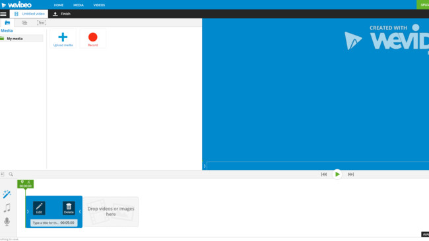
Task: Select My media folder
Action: pos(21,38)
